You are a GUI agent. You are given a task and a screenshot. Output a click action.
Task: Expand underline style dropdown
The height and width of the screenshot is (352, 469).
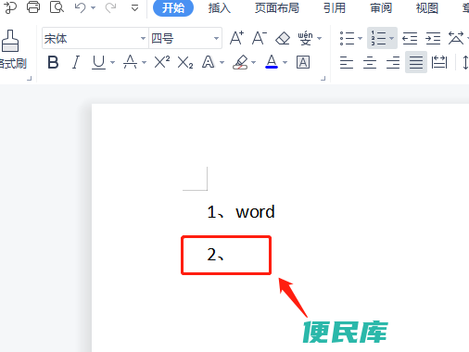coord(112,63)
